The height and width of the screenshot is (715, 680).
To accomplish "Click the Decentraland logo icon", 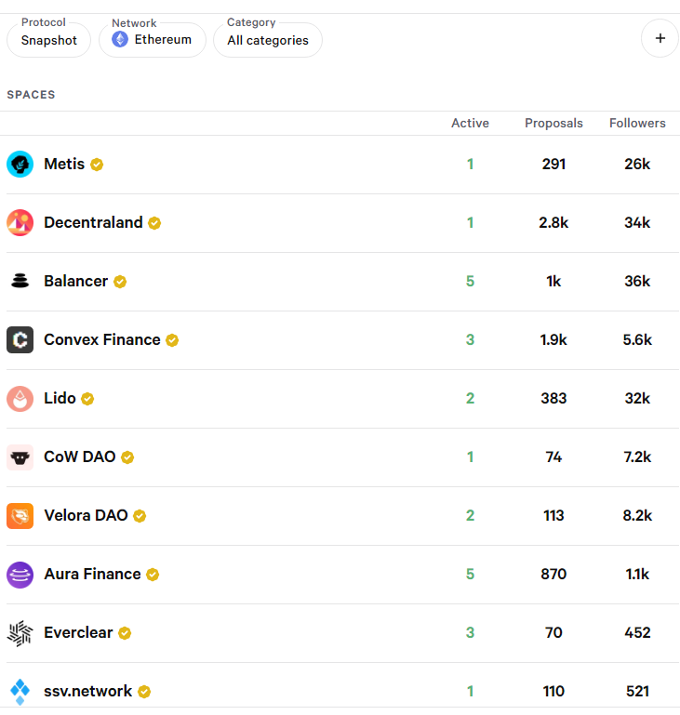I will tap(20, 223).
